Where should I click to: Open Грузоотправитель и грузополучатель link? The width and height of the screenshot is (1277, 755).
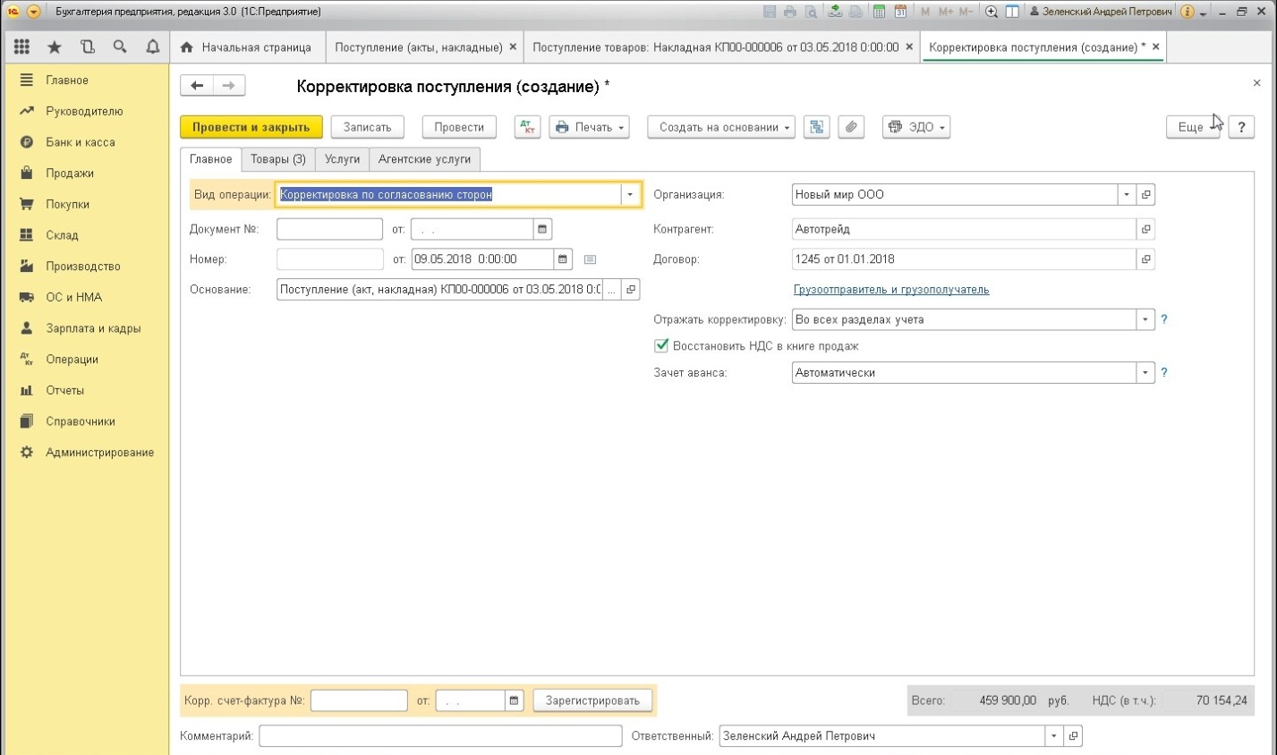[x=890, y=290]
